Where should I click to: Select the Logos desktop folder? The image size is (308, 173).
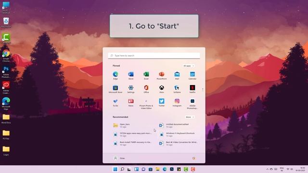[x=6, y=151]
